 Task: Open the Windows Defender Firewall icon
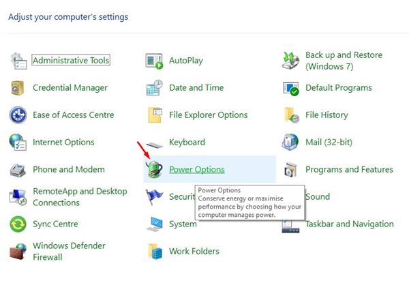click(18, 252)
